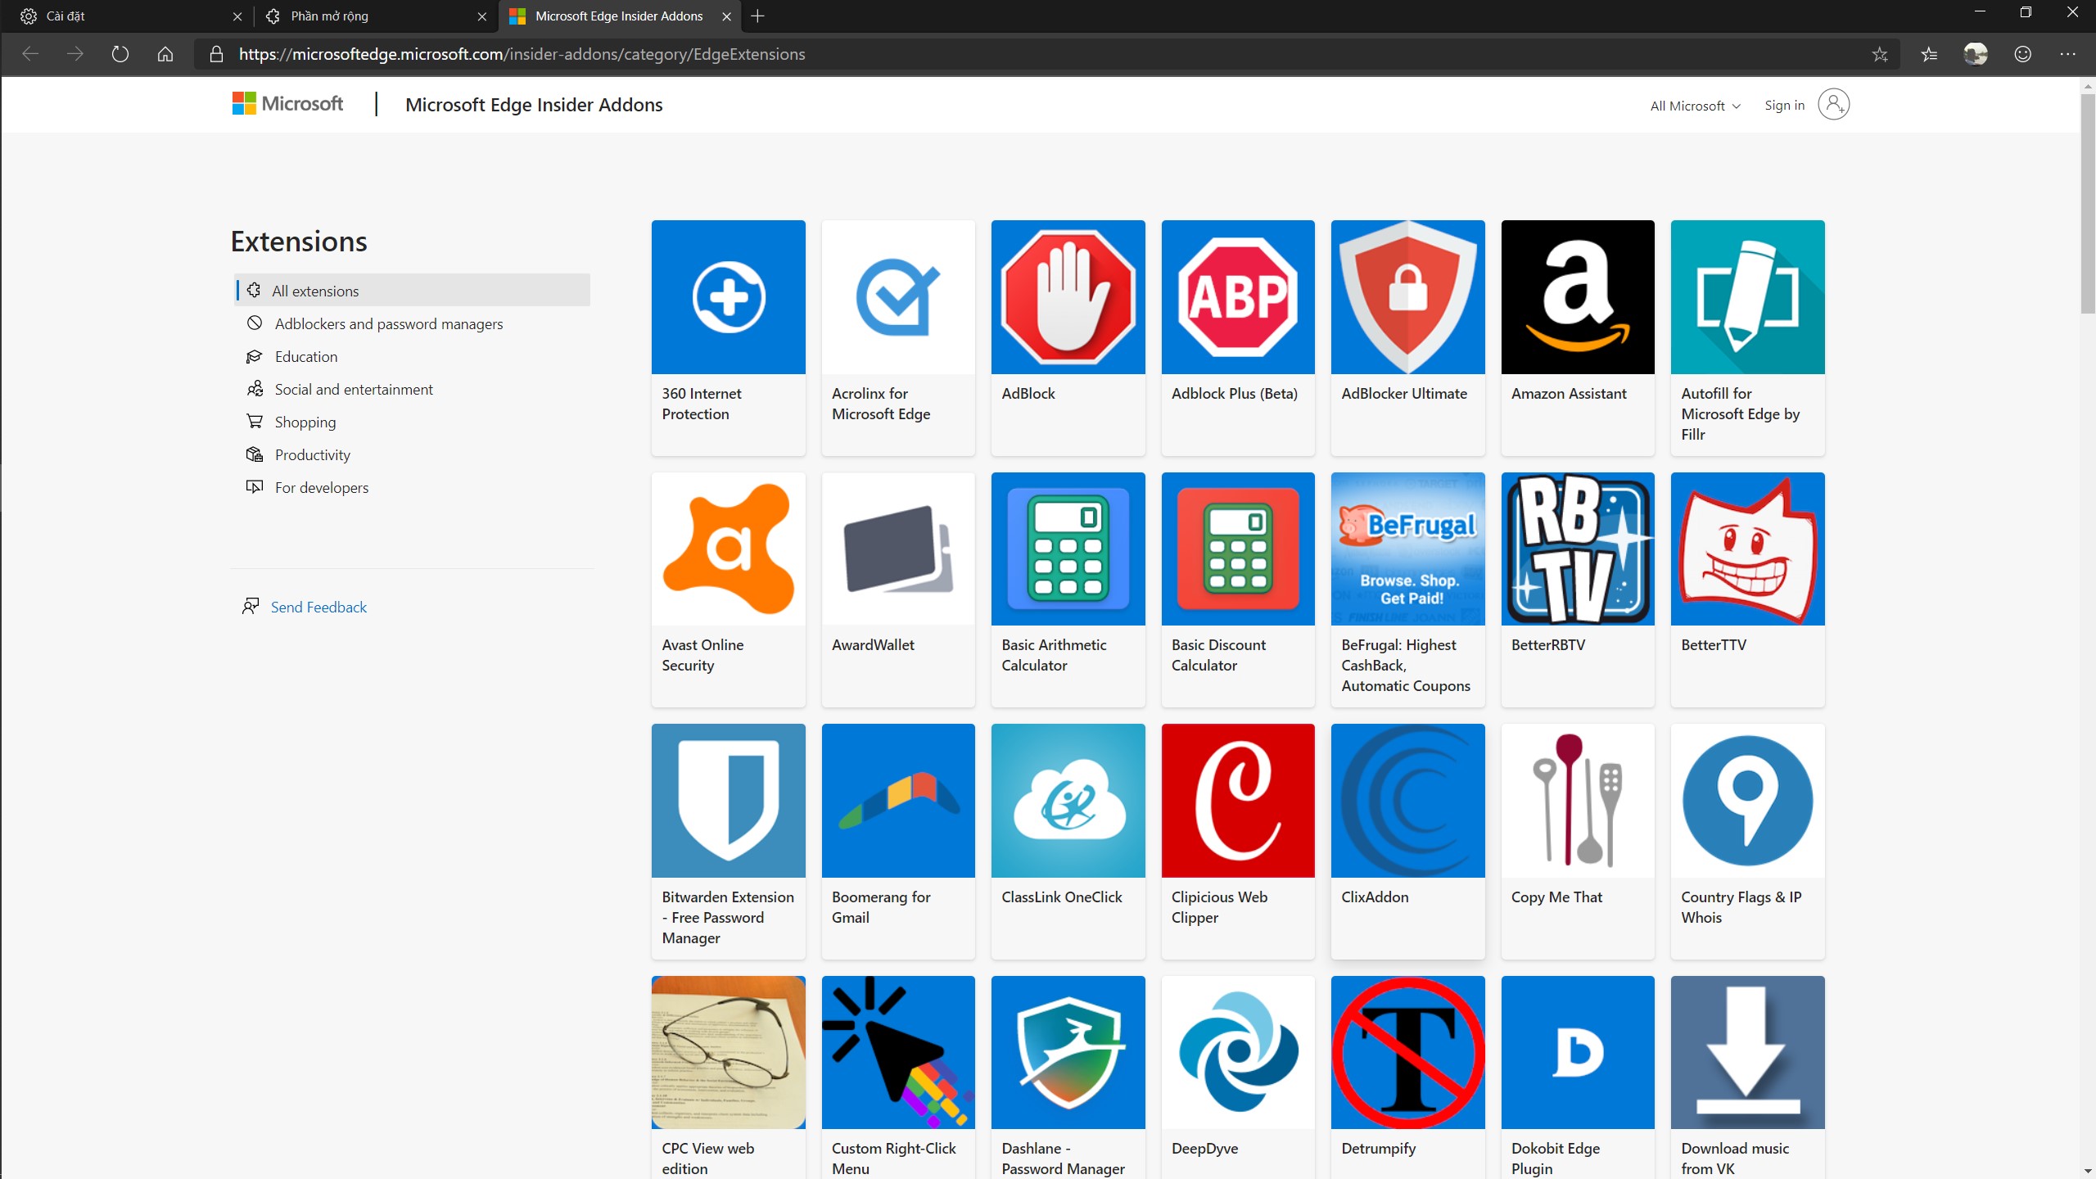Open the Copy Me That utensils icon
This screenshot has width=2096, height=1179.
click(x=1578, y=800)
